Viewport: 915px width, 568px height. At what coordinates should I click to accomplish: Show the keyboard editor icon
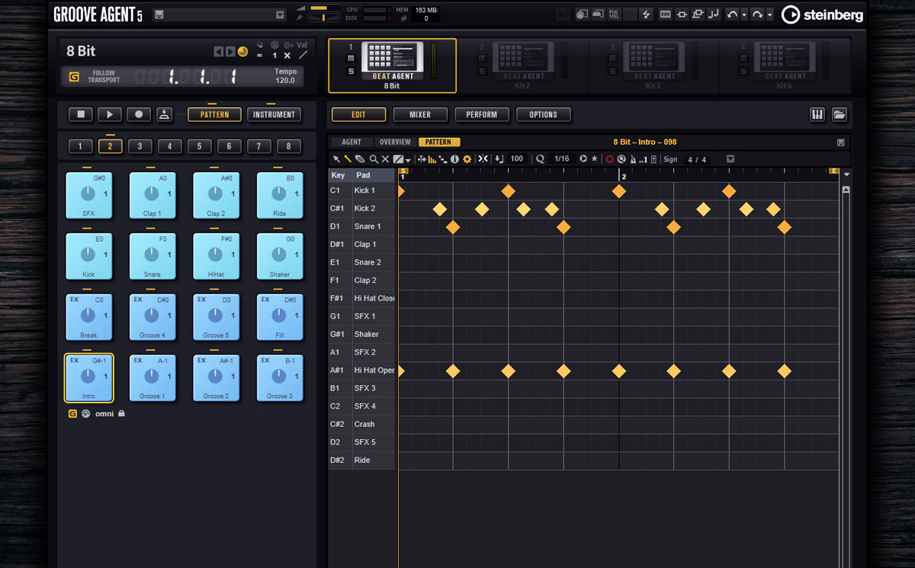(x=817, y=114)
